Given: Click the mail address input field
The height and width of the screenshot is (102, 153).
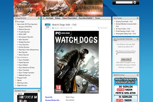Looking at the screenshot, I should (126, 54).
